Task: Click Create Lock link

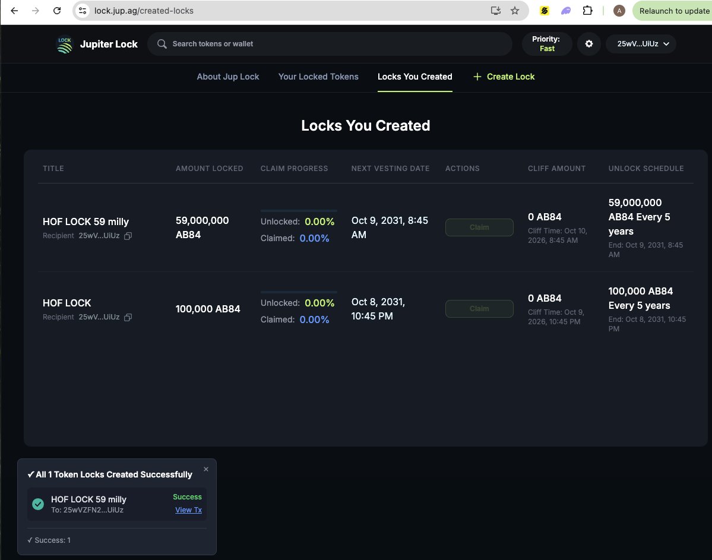Action: tap(510, 77)
